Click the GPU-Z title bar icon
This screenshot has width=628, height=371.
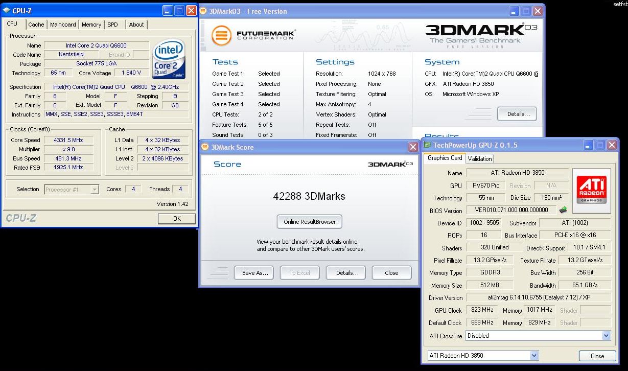tap(427, 145)
